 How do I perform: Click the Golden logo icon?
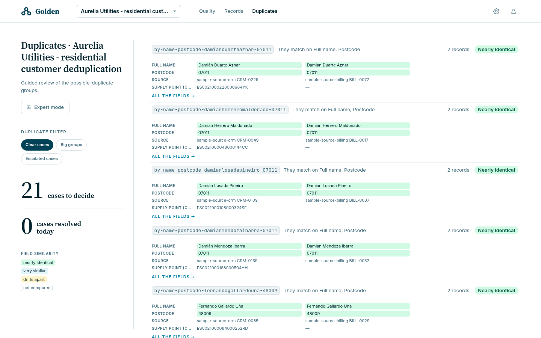click(26, 11)
